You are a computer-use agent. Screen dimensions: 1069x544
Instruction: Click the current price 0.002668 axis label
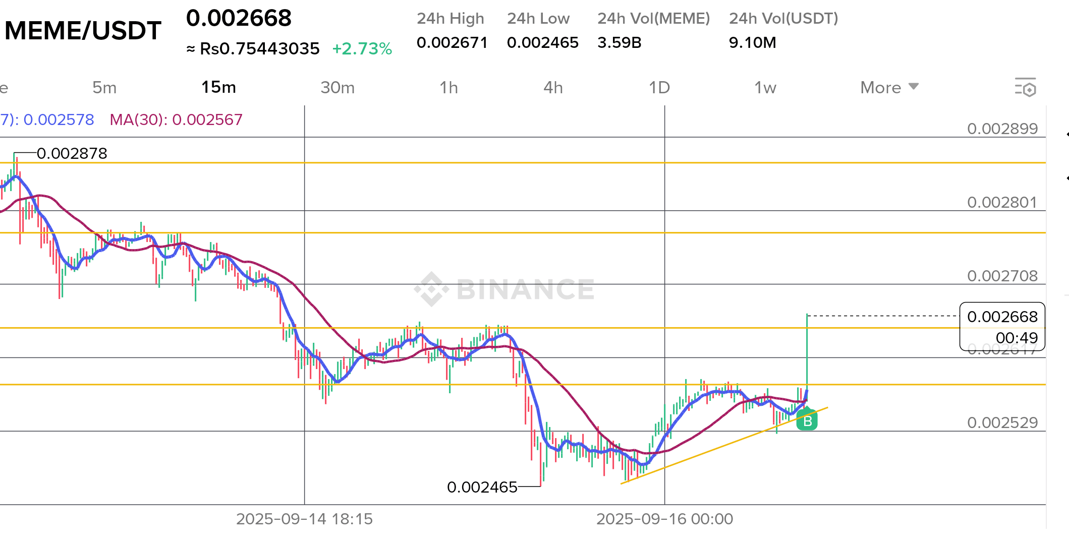tap(1002, 317)
